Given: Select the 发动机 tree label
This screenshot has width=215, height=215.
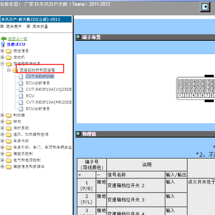Looking at the screenshot, I should [19, 57].
